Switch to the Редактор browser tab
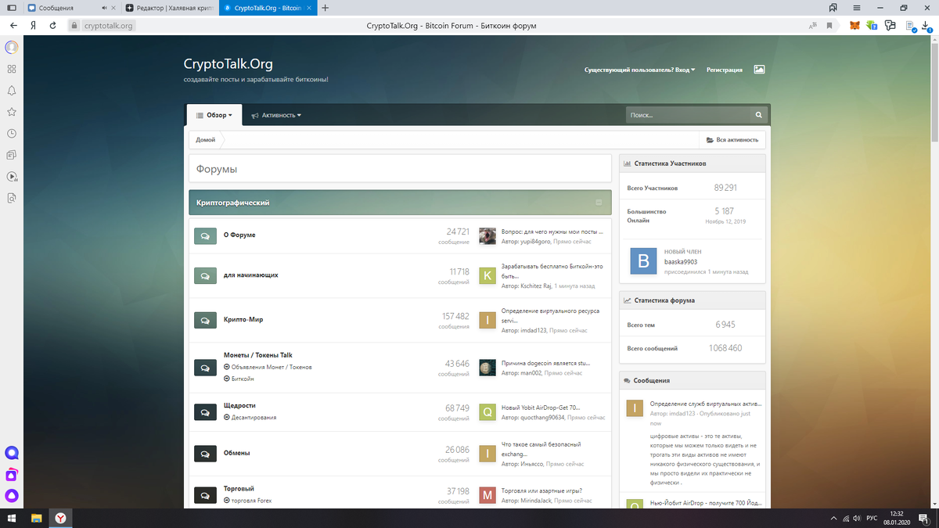 point(168,8)
